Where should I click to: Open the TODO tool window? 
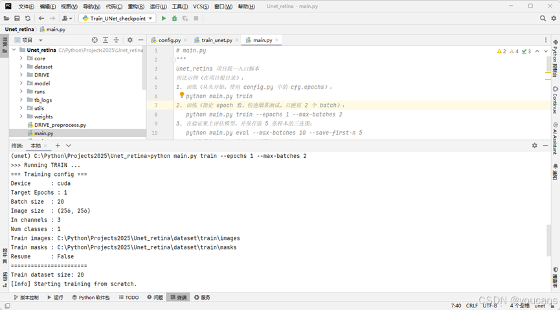(x=129, y=297)
